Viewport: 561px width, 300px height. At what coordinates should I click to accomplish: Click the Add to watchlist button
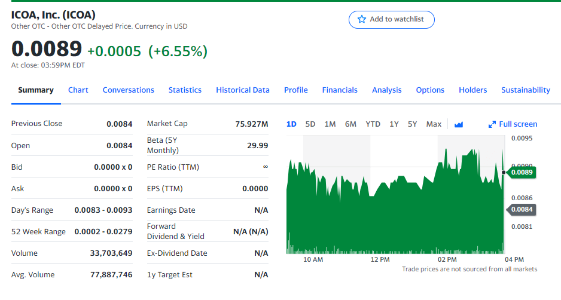(x=392, y=20)
